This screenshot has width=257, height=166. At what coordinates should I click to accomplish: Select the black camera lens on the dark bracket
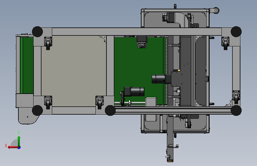(x=158, y=79)
